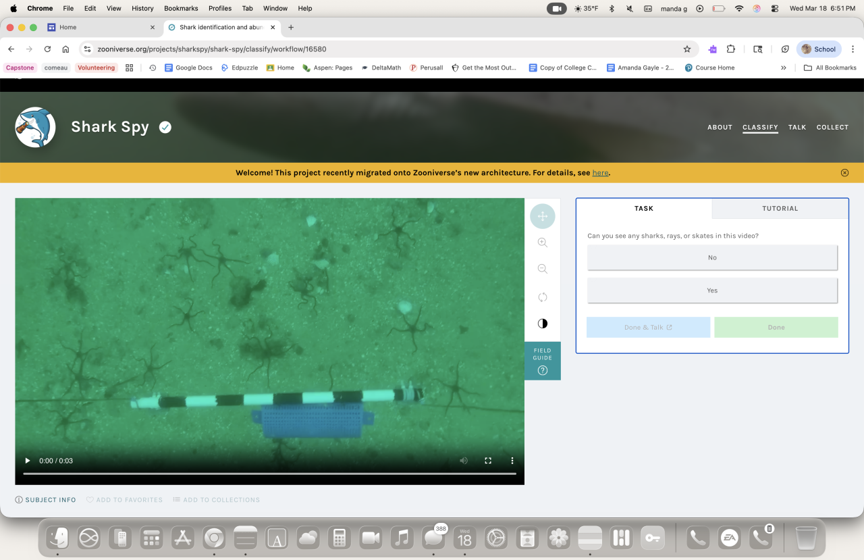Open the Profiles menu in menu bar
The height and width of the screenshot is (560, 864).
[x=220, y=8]
